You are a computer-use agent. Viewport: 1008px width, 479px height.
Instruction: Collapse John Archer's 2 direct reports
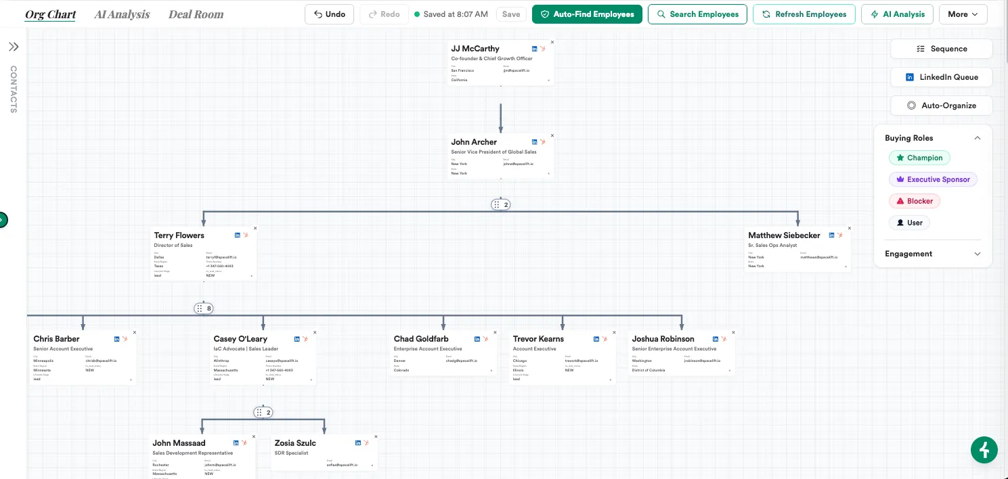tap(500, 205)
